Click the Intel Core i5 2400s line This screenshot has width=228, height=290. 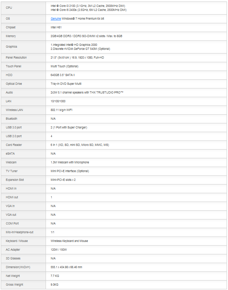click(x=89, y=10)
